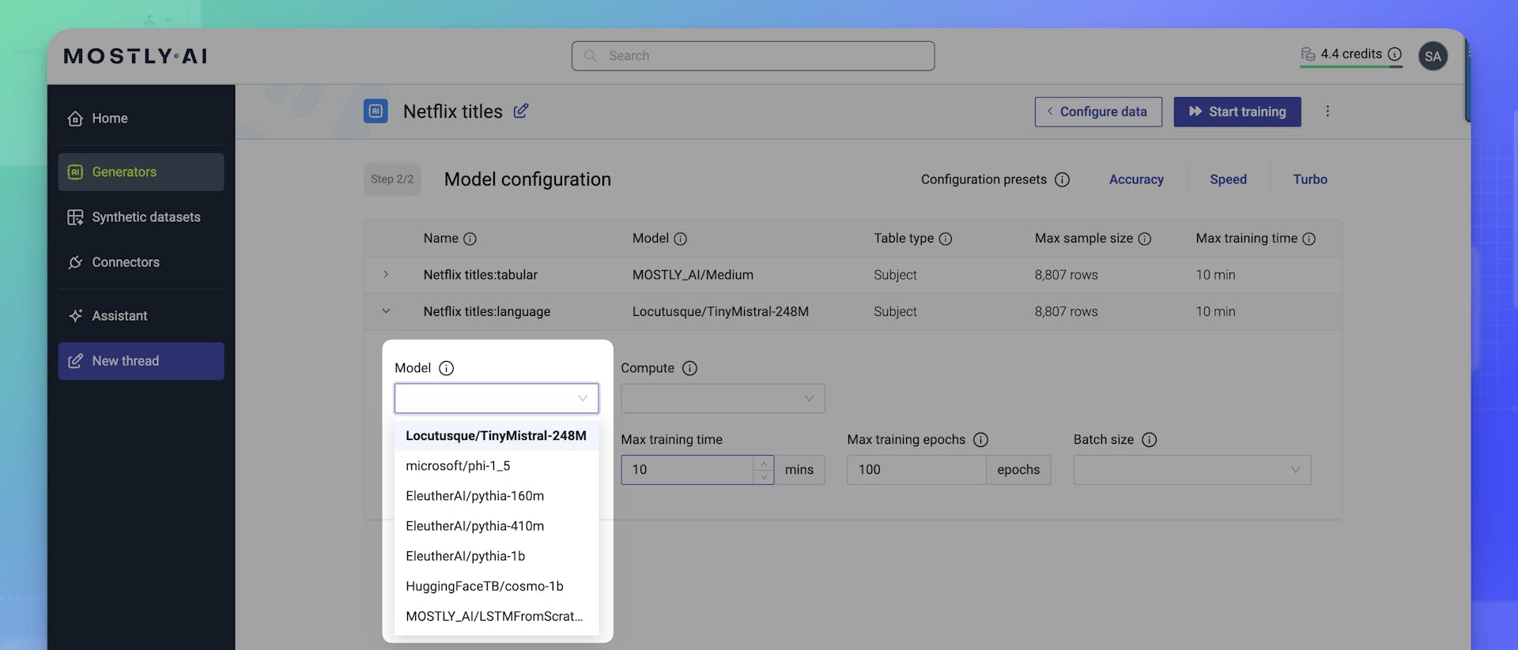
Task: Focus the Search field
Action: coord(753,56)
